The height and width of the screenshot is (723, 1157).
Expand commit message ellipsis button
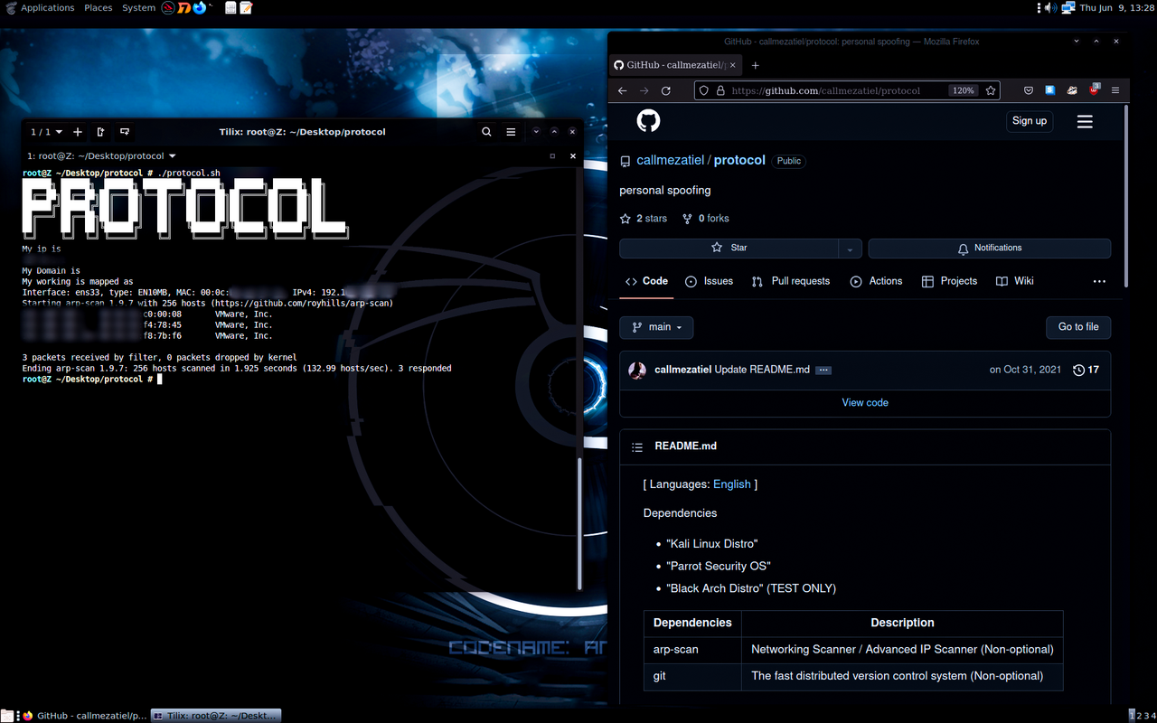(823, 371)
